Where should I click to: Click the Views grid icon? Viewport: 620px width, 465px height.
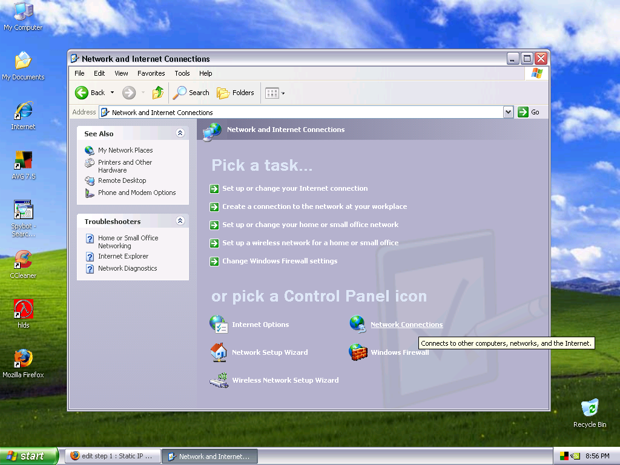[272, 93]
